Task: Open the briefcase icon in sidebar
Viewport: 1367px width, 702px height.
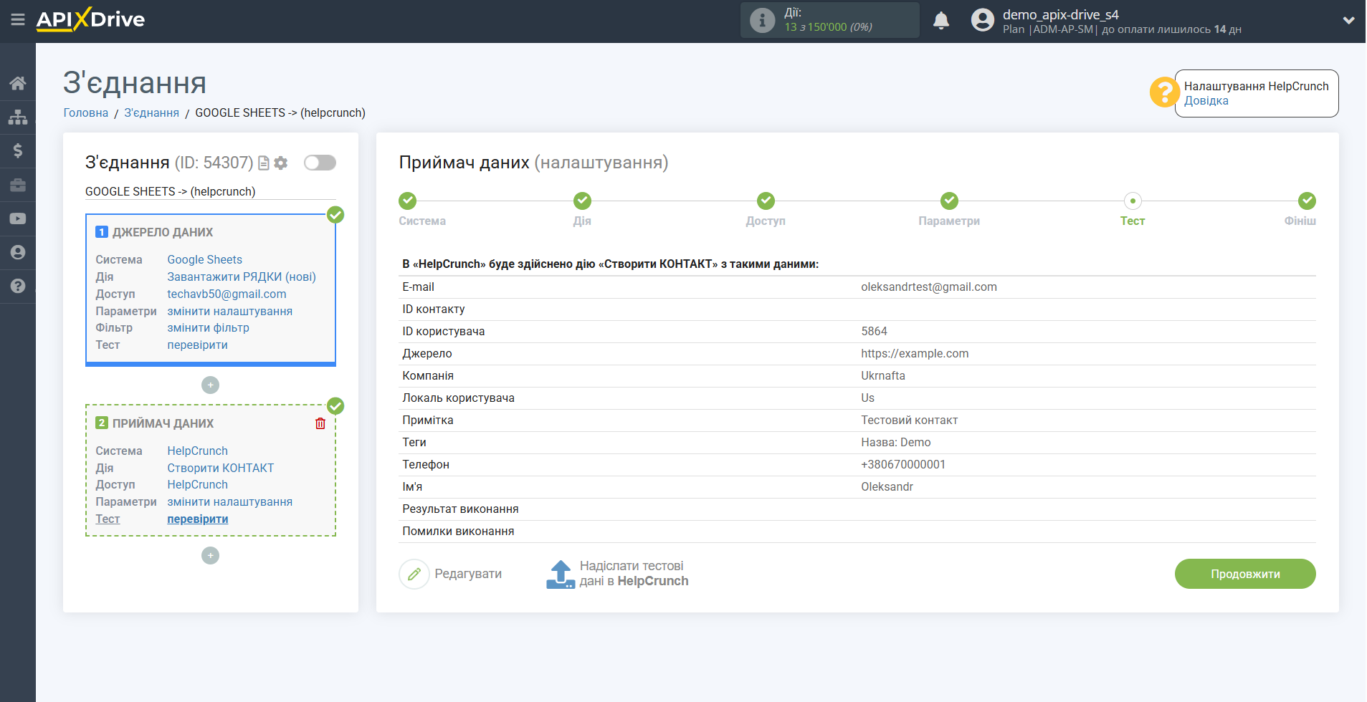Action: tap(18, 185)
